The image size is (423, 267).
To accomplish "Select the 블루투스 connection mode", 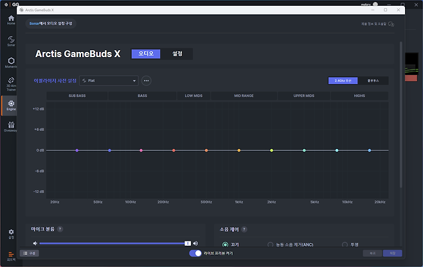I will coord(373,81).
